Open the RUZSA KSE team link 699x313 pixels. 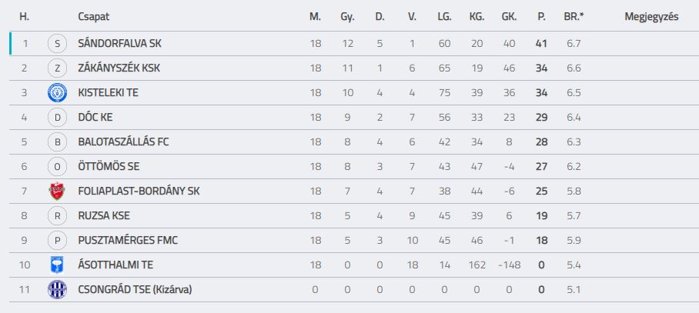104,216
